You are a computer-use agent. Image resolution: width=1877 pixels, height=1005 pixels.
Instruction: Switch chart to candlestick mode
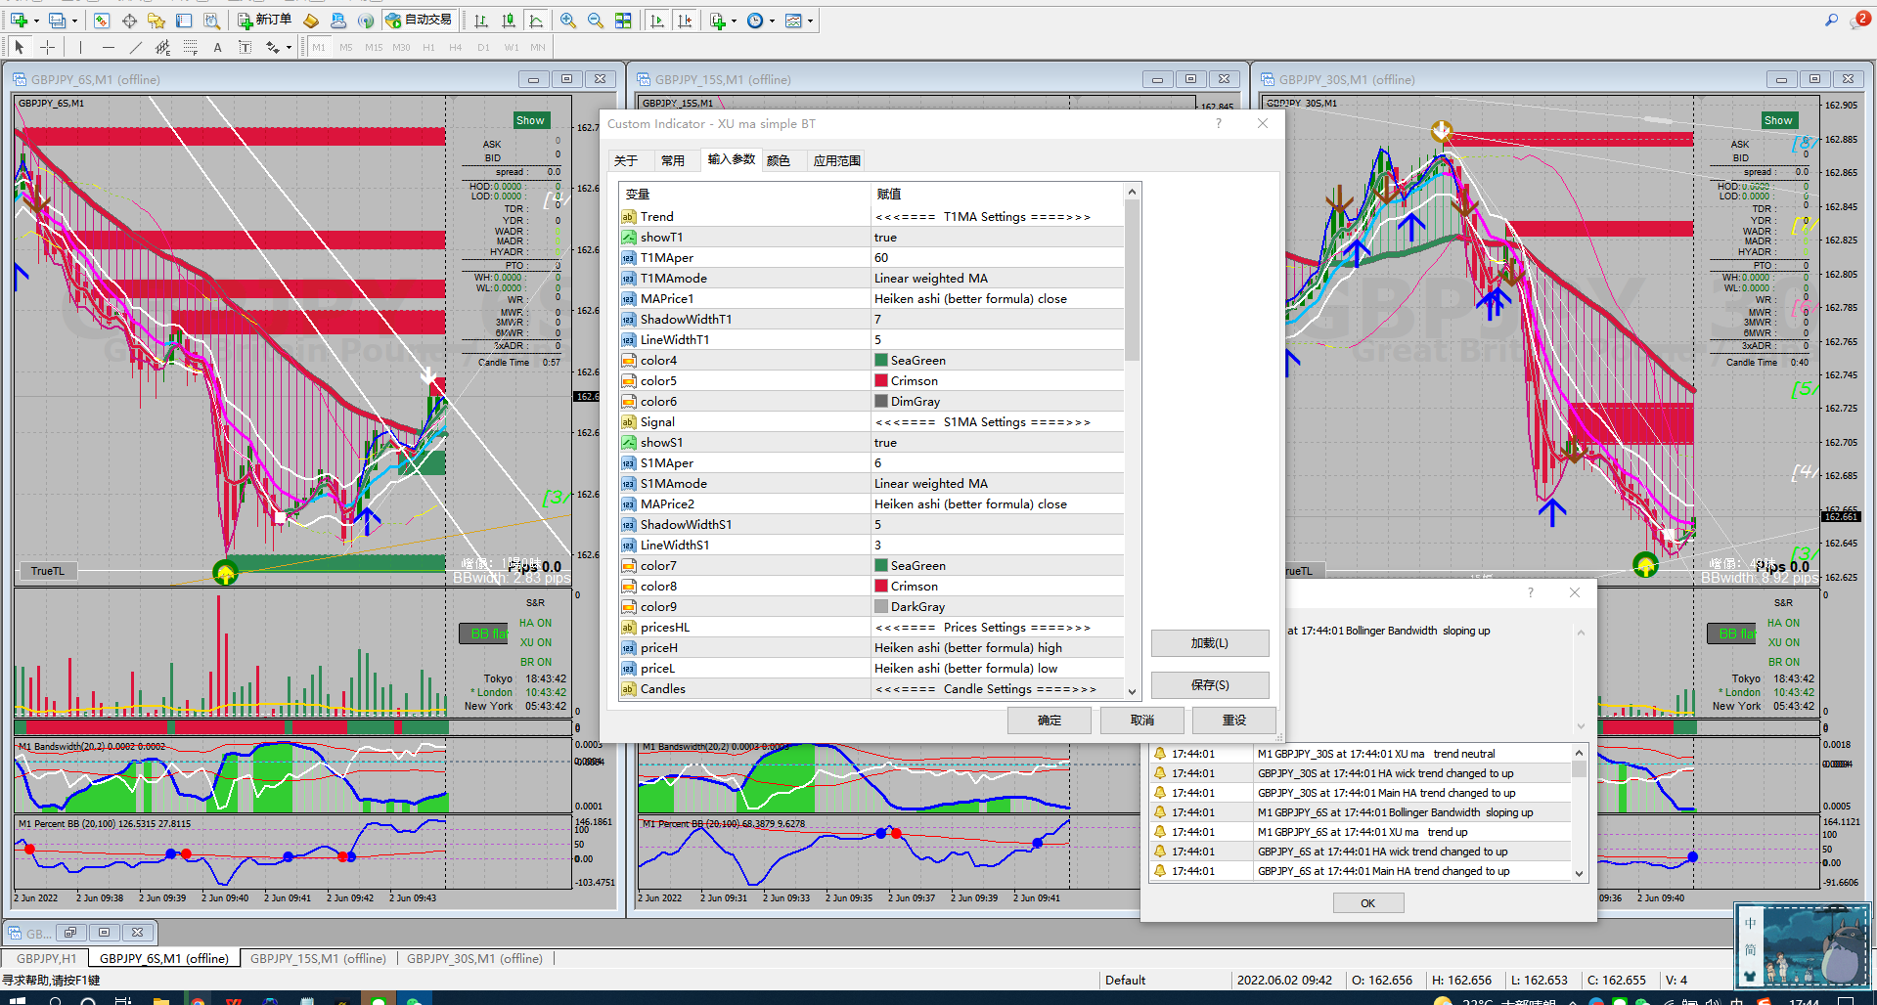pyautogui.click(x=508, y=21)
